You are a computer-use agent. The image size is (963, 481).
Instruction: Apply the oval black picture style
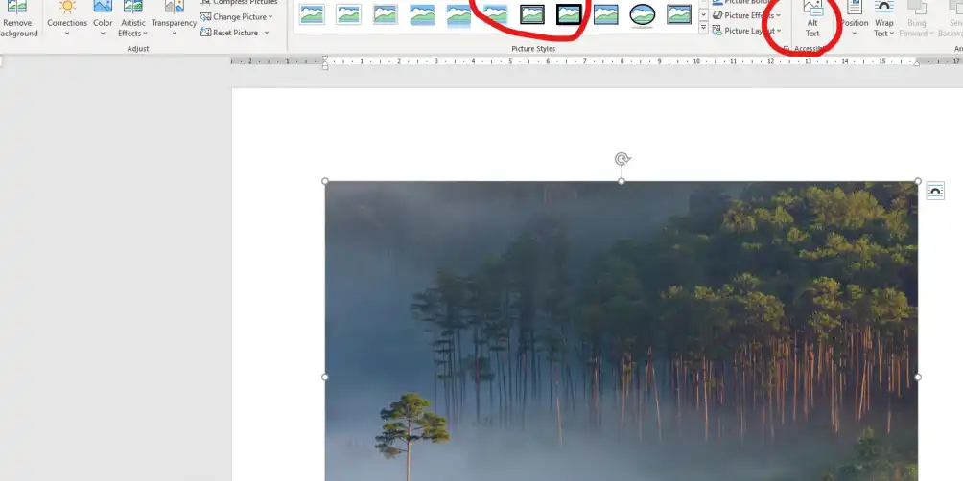coord(643,14)
